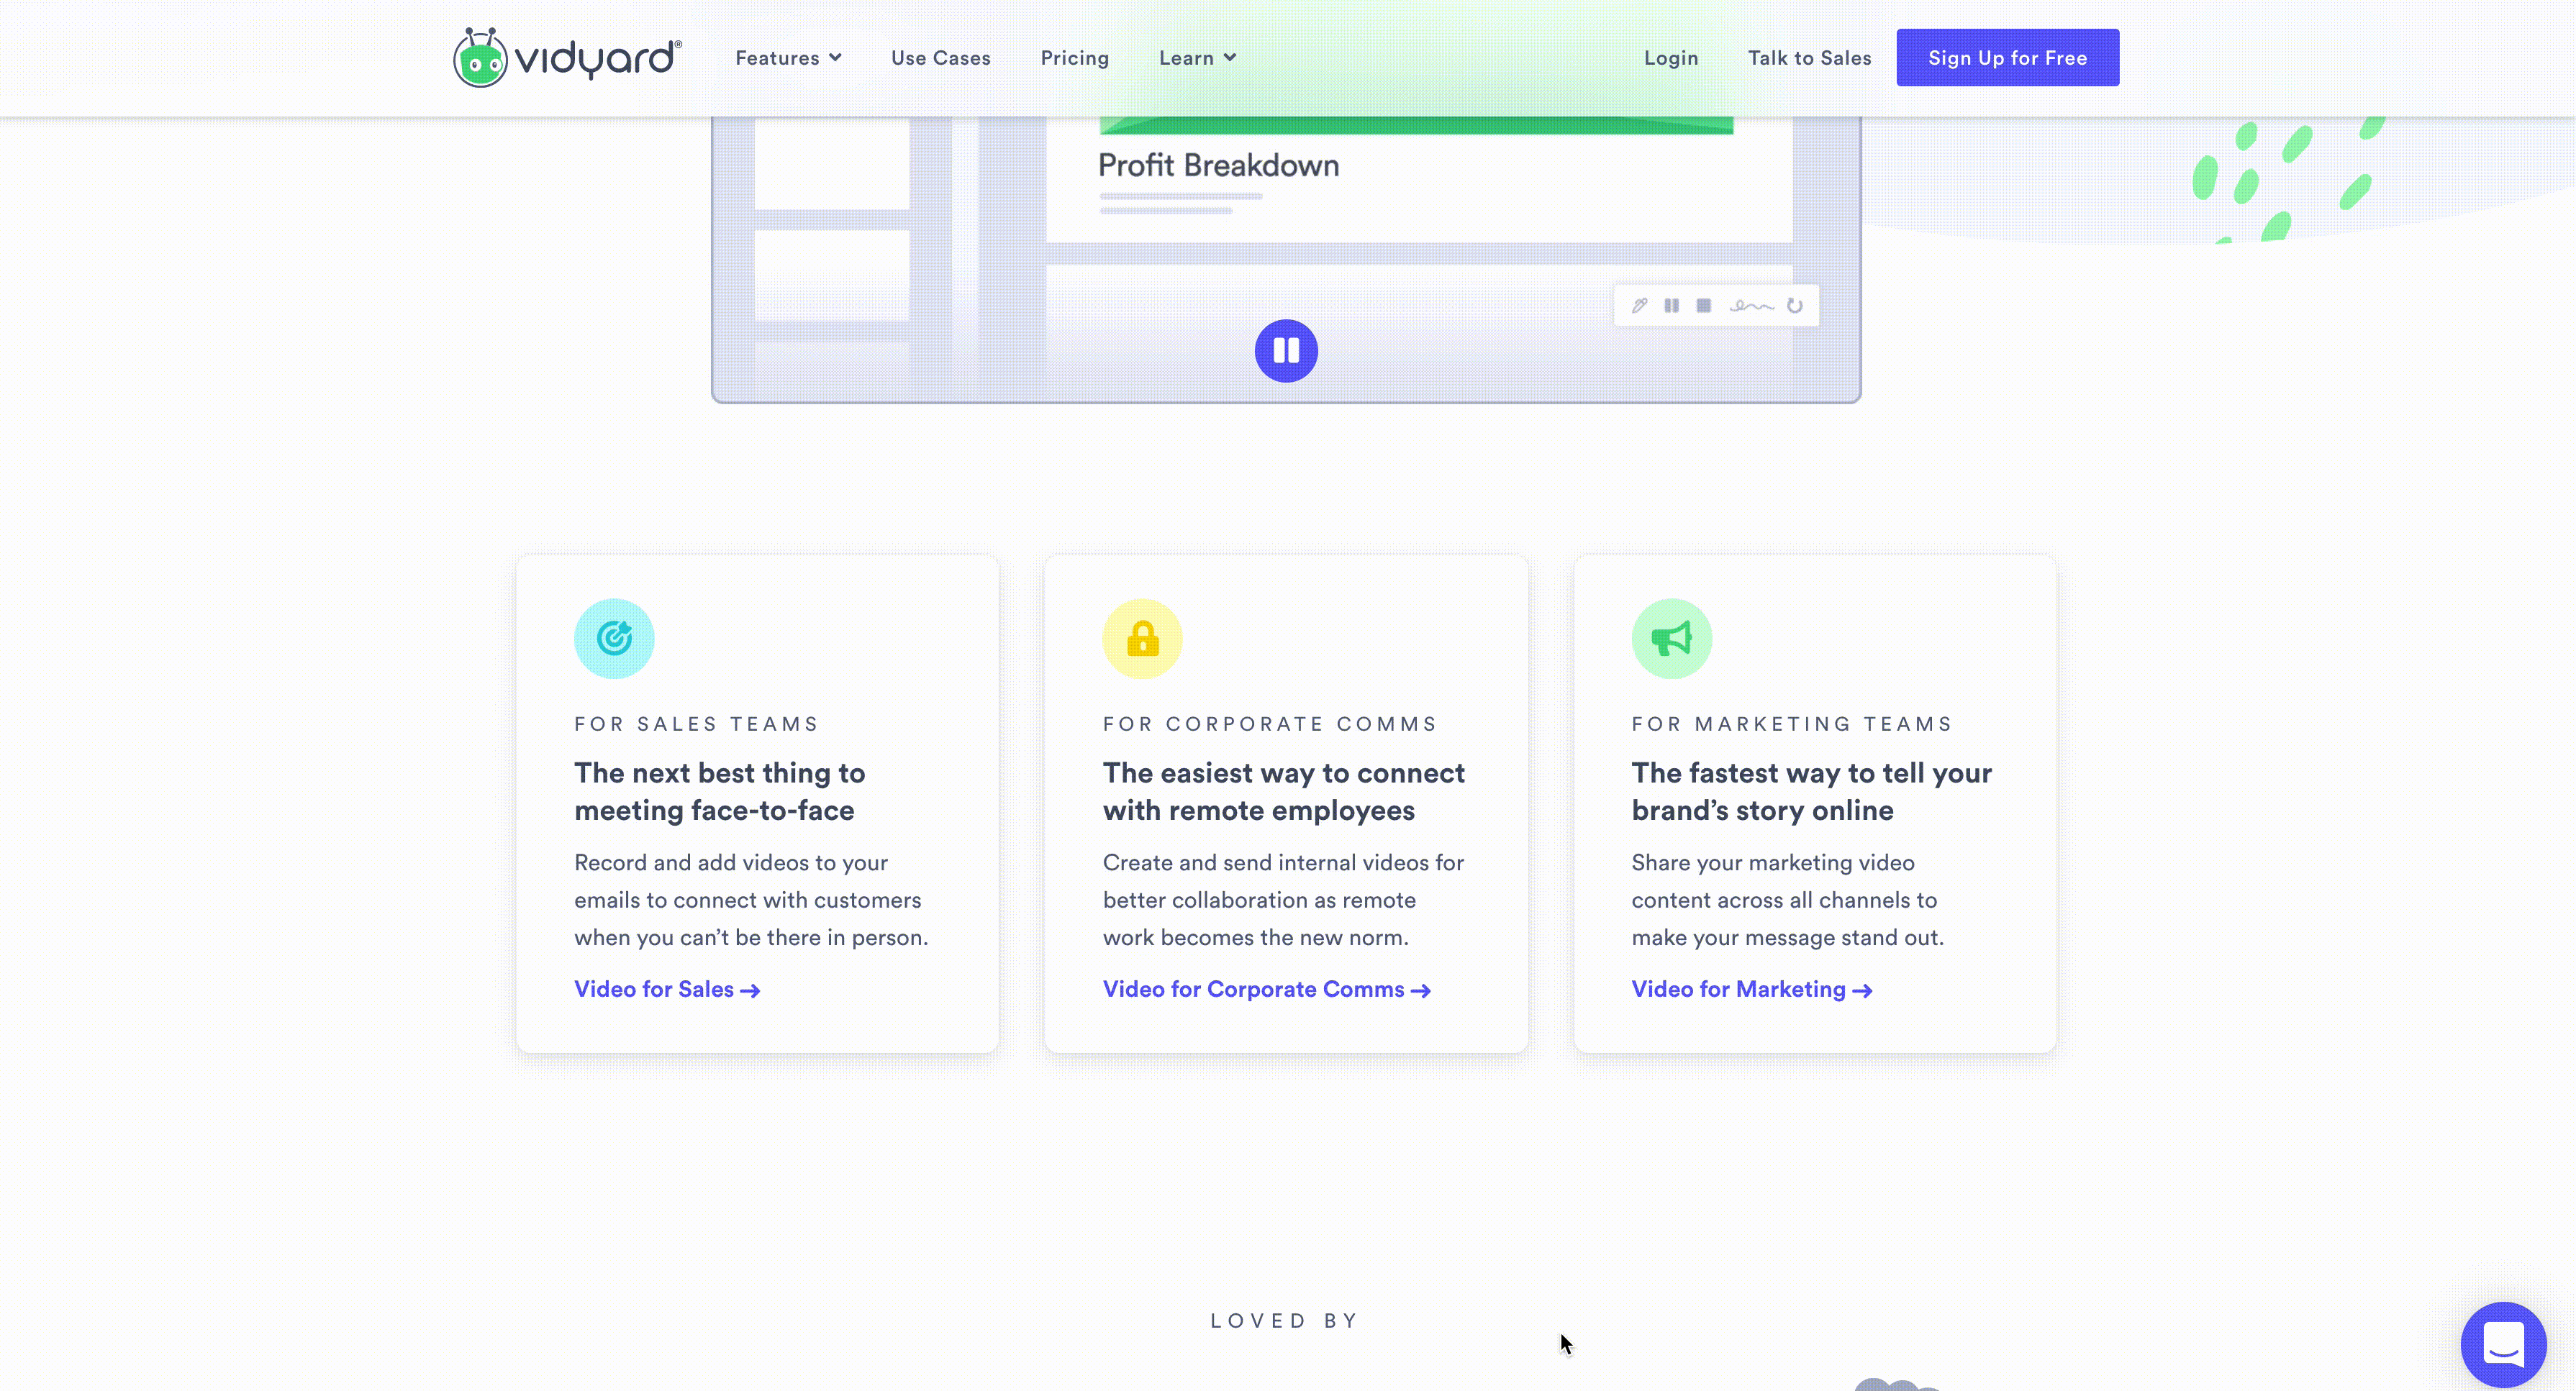Follow the Video for Sales link
The height and width of the screenshot is (1391, 2576).
click(x=666, y=989)
